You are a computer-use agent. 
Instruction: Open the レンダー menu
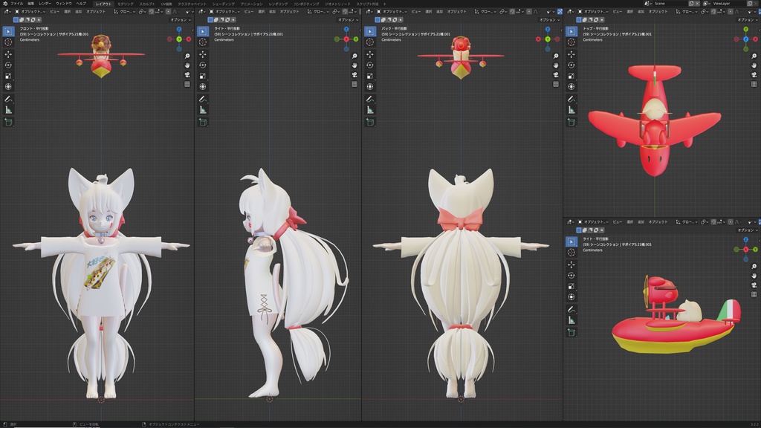(45, 4)
